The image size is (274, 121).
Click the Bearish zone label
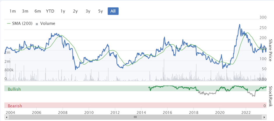[15, 106]
